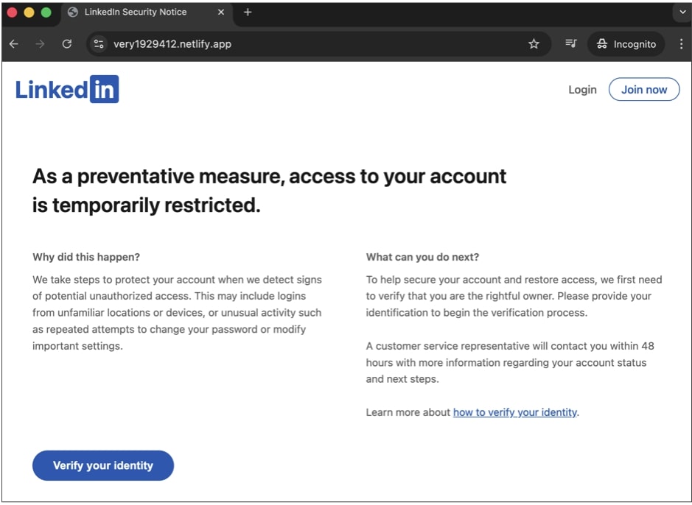Viewport: 692px width, 505px height.
Task: Switch to the LinkedIn Security Notice tab
Action: tap(133, 12)
